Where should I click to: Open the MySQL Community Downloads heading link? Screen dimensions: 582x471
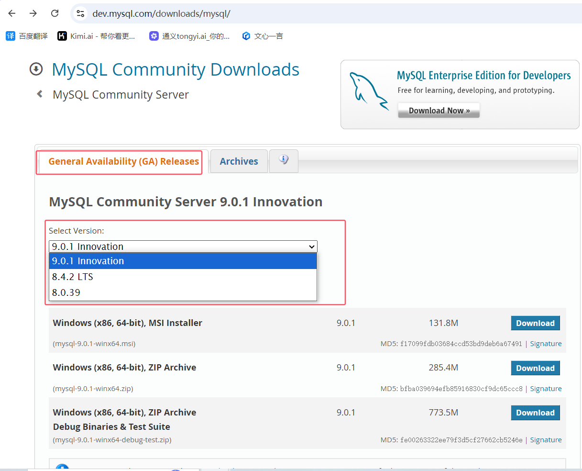176,69
